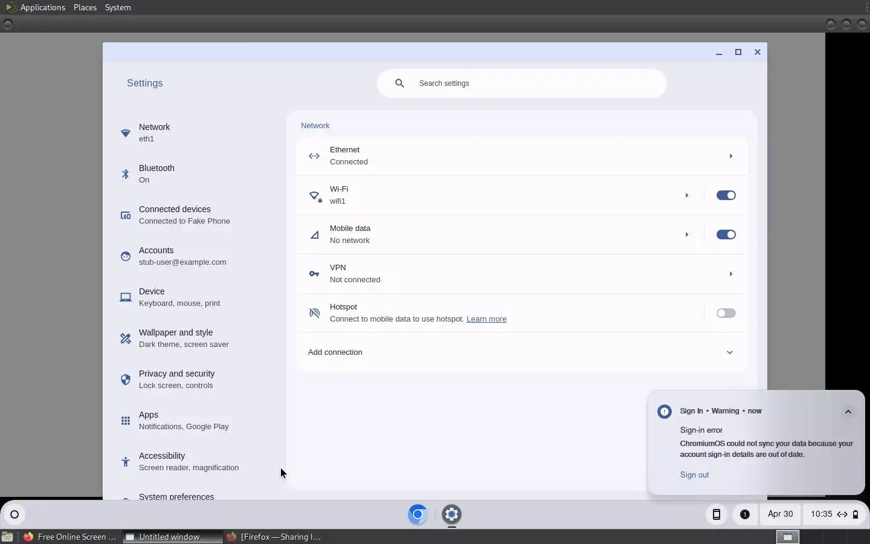Open Device settings section

(x=193, y=297)
